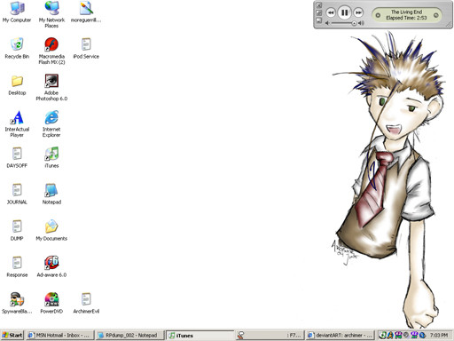Viewport: 454px width, 341px height.
Task: Select the iPod Service text file
Action: 86,48
